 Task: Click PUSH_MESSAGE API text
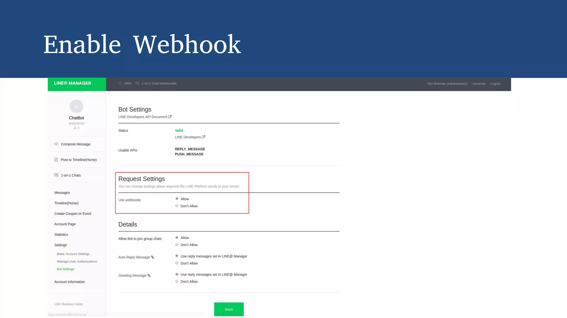tap(189, 154)
